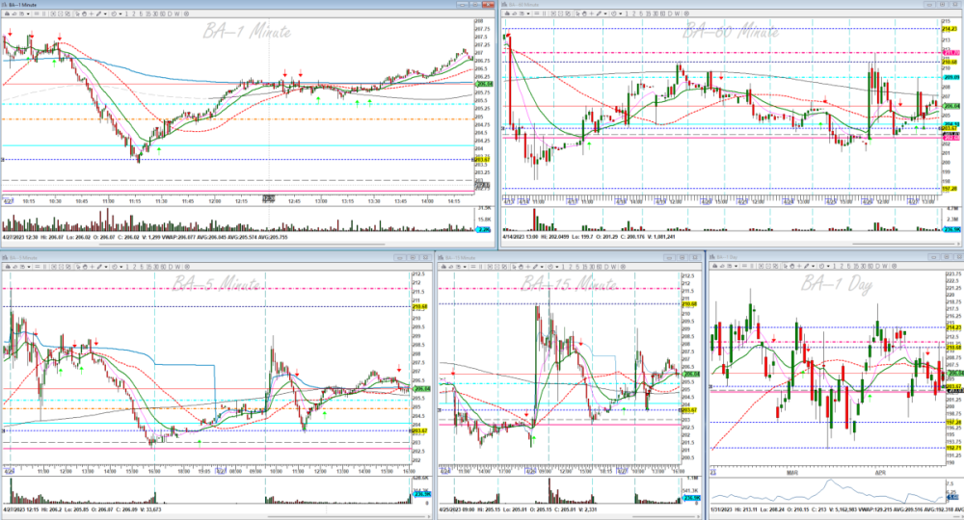
Task: Click the clock interval icon in BA—1 Minute toolbar
Action: (x=114, y=13)
